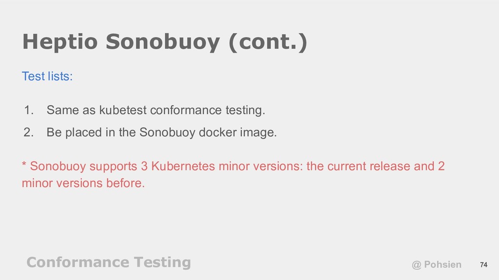The image size is (499, 280).
Task: Click the 'Conformance Testing' footer label
Action: (x=109, y=262)
